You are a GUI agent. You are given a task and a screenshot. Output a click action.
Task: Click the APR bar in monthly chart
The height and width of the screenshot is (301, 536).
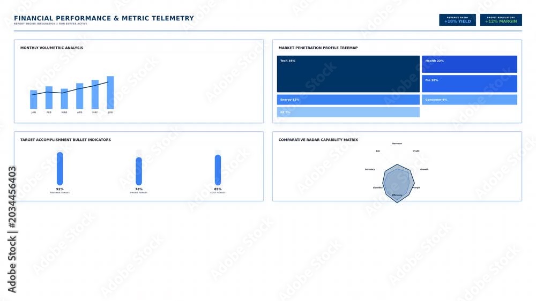[80, 96]
